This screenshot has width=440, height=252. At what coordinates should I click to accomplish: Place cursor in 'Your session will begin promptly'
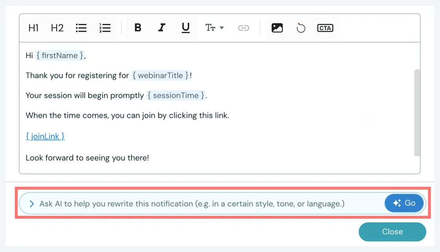[x=85, y=96]
